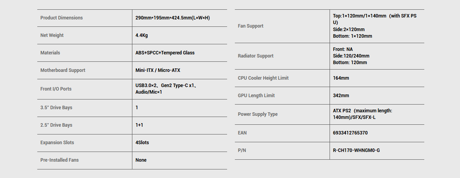Click the Expansion Slots label
This screenshot has width=460, height=178.
tap(57, 143)
